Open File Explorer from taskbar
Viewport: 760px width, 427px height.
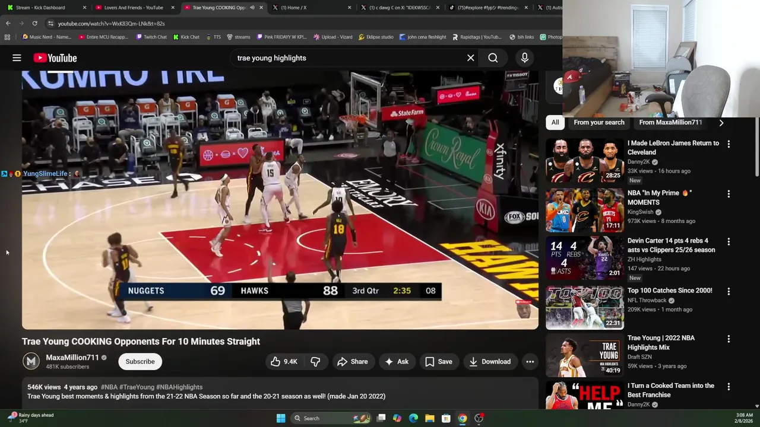click(430, 418)
